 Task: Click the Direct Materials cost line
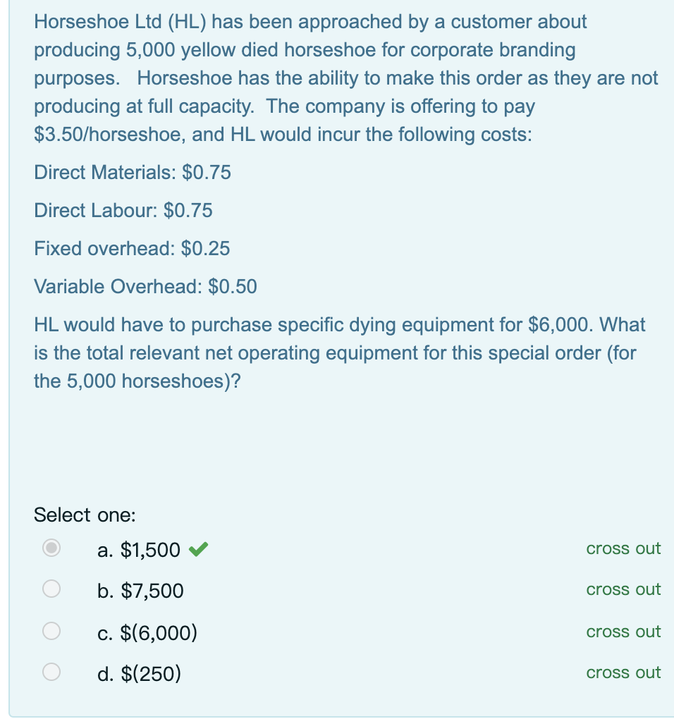pyautogui.click(x=133, y=173)
